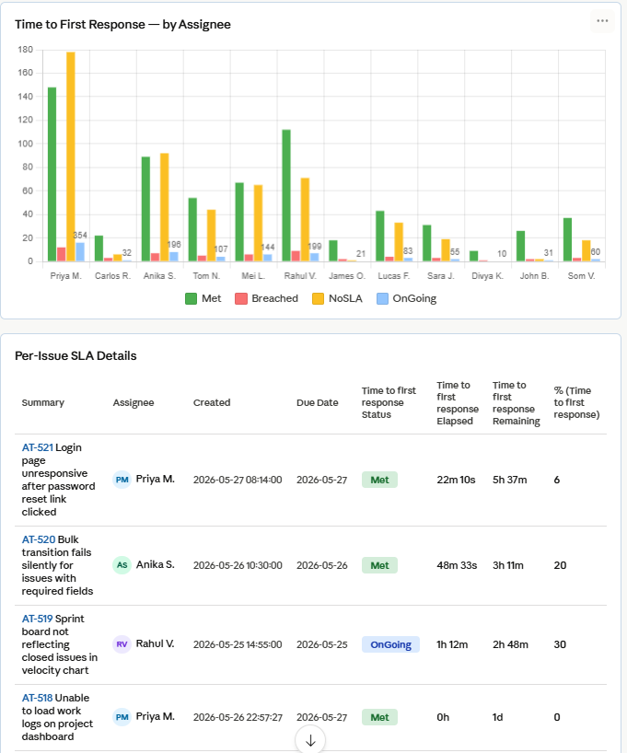Click Created value 2026-05-25 14:55:00
Screen dimensions: 627x753
point(238,644)
